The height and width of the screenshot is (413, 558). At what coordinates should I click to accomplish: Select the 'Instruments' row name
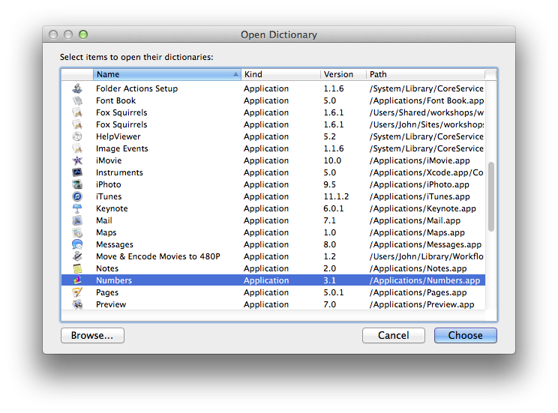tap(119, 172)
